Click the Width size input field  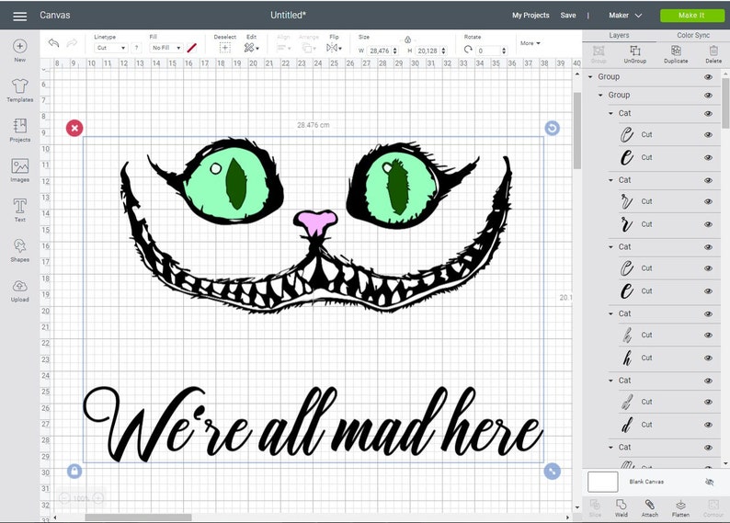380,51
